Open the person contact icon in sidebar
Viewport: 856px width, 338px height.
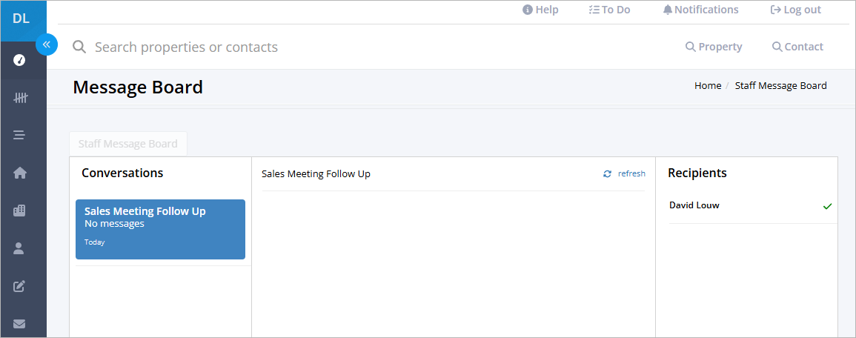click(19, 248)
